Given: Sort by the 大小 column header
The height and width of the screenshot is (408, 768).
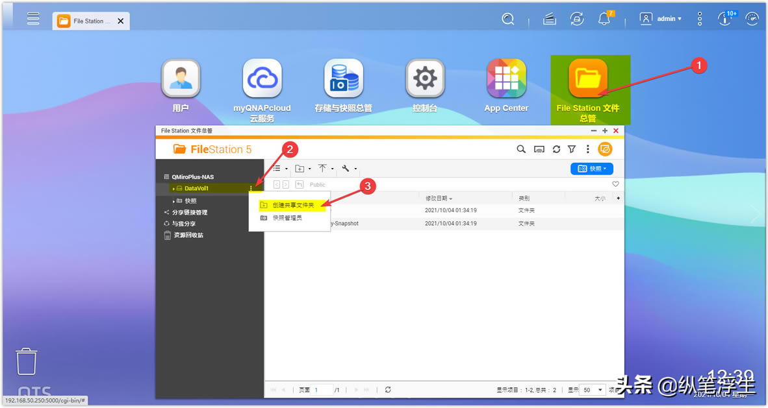Looking at the screenshot, I should [600, 198].
